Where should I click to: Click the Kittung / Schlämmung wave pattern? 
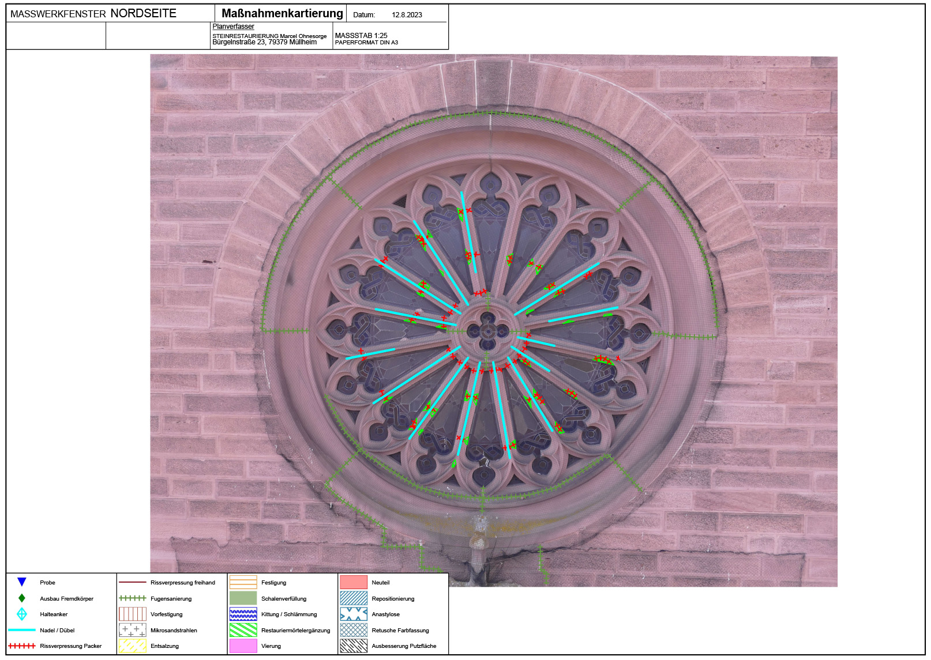click(243, 614)
